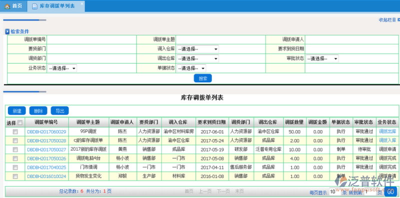The width and height of the screenshot is (400, 198).
Task: Close the 库存调拨单列表 tab
Action: [x=81, y=3]
